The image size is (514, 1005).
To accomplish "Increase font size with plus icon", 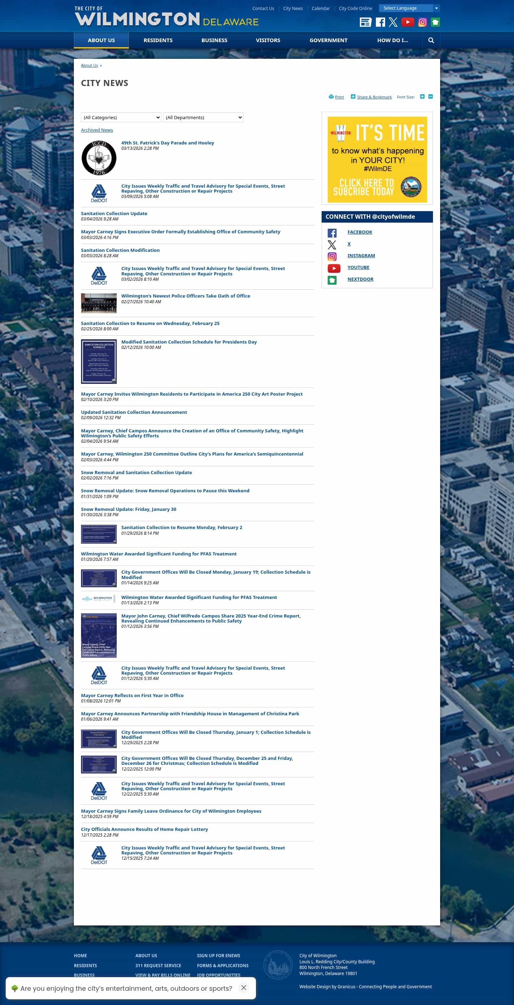I will (422, 97).
